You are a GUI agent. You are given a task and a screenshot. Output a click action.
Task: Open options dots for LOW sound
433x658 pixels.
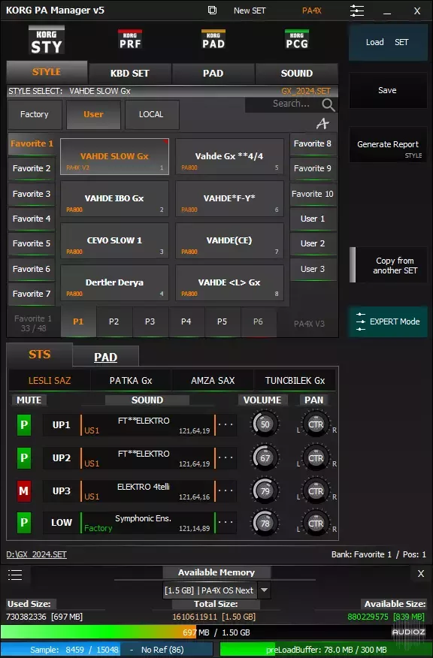tap(226, 523)
